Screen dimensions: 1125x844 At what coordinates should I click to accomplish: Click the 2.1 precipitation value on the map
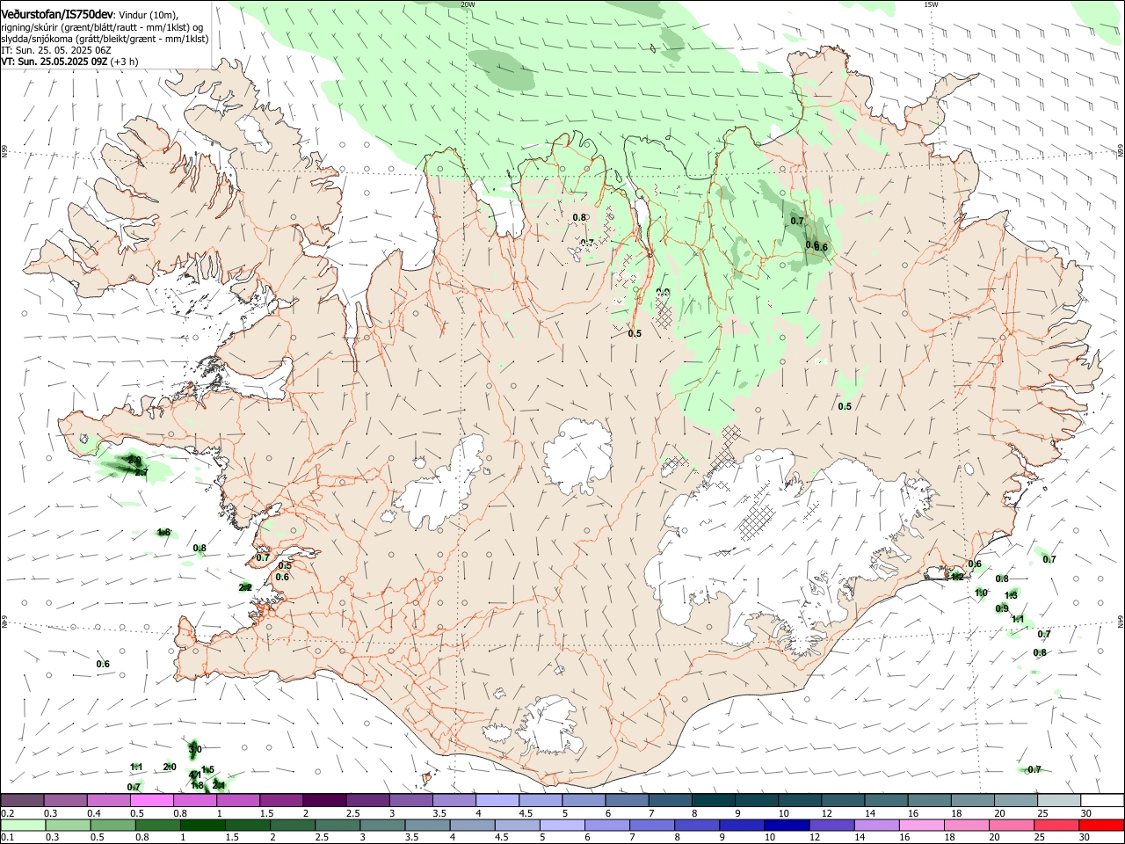(219, 785)
